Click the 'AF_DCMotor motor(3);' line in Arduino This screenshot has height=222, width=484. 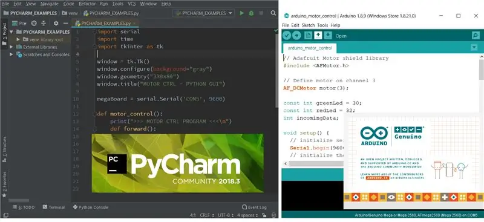[x=316, y=88]
